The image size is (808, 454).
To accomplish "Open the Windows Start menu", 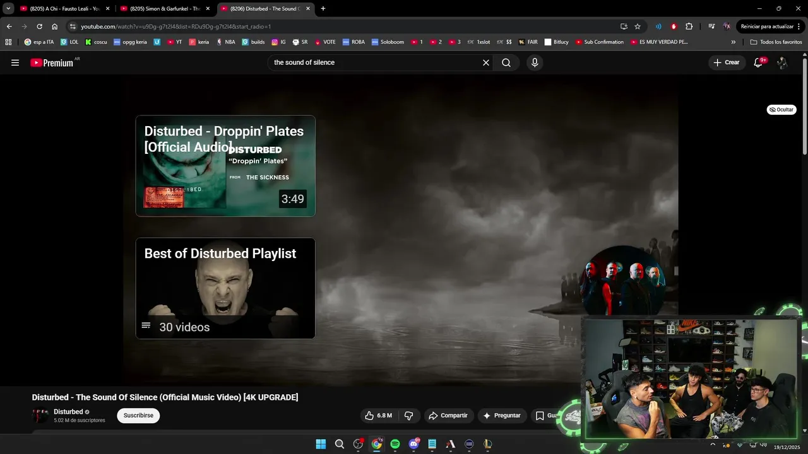I will (x=321, y=444).
